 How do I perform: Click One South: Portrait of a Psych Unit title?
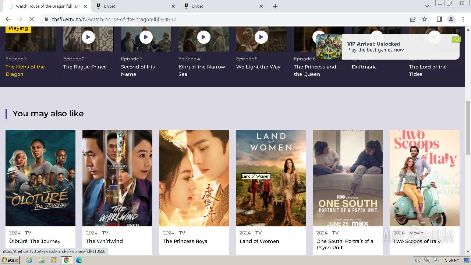[x=345, y=244]
